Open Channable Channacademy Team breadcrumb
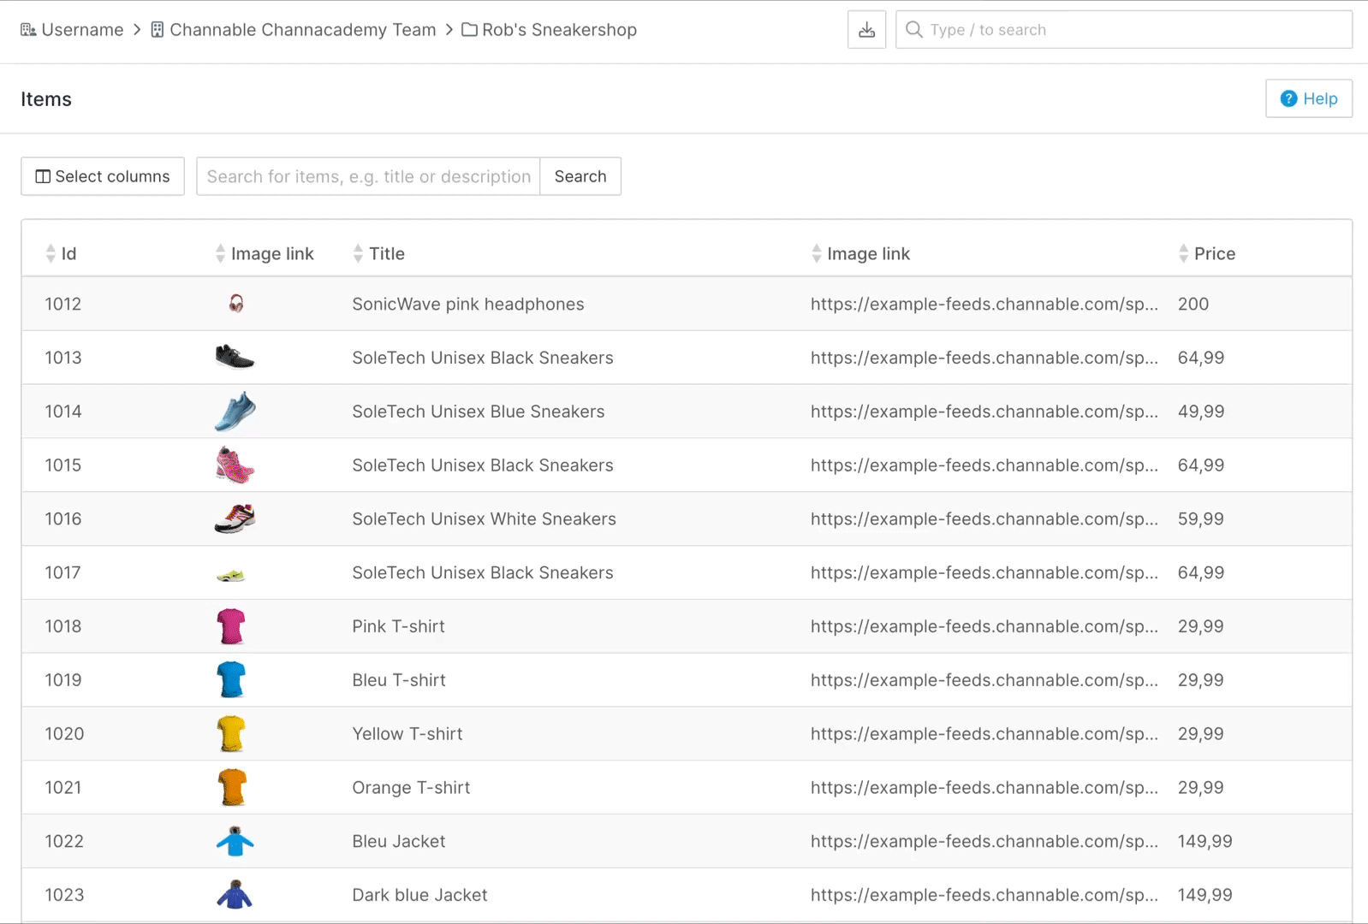This screenshot has width=1368, height=924. tap(294, 30)
